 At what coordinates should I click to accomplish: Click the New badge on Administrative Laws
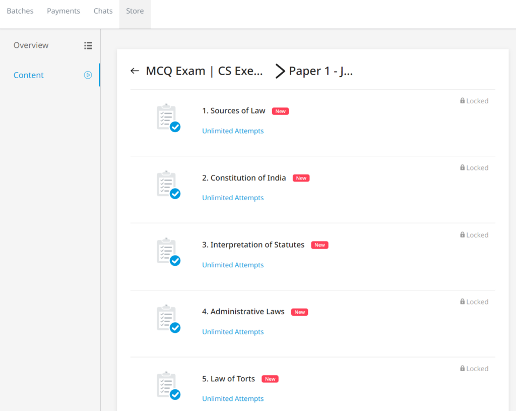(299, 312)
